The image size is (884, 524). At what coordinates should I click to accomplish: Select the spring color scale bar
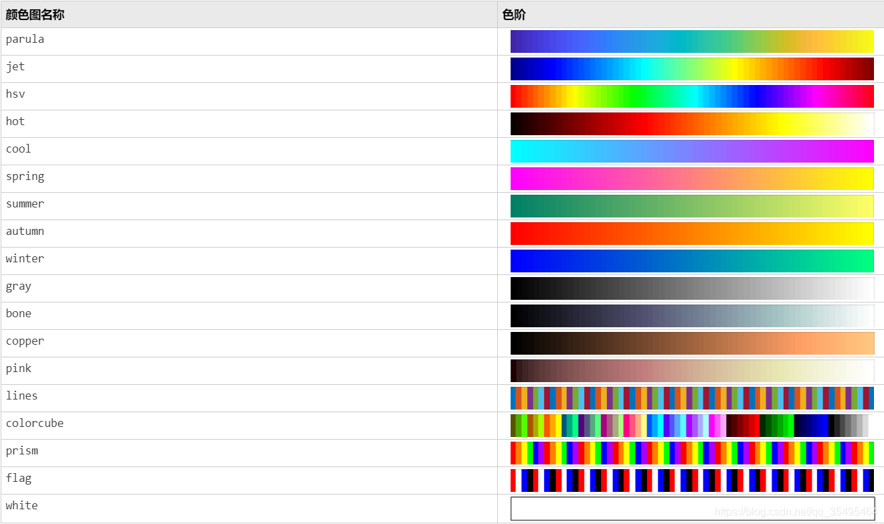point(692,179)
